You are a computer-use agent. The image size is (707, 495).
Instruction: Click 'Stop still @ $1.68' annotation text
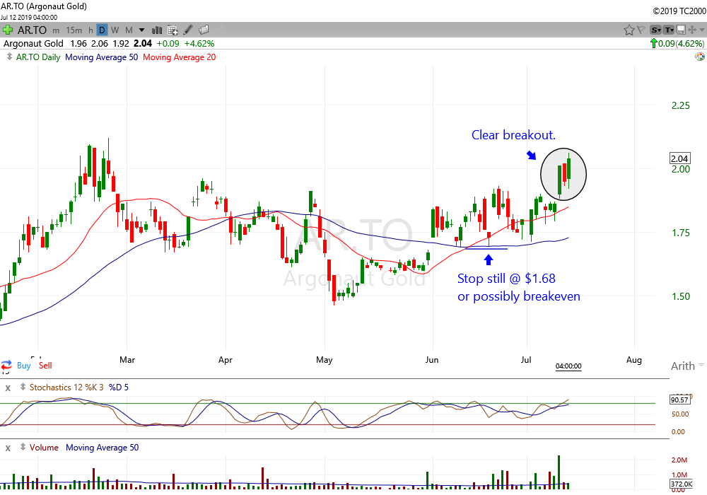[506, 279]
